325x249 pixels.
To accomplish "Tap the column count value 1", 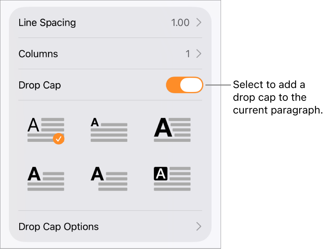I will pyautogui.click(x=188, y=54).
